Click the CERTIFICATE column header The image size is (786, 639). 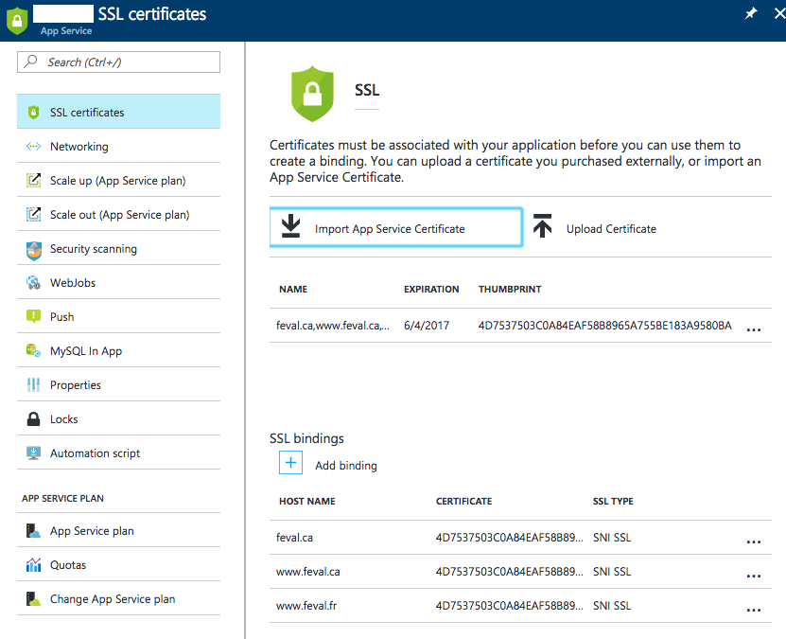pyautogui.click(x=463, y=501)
